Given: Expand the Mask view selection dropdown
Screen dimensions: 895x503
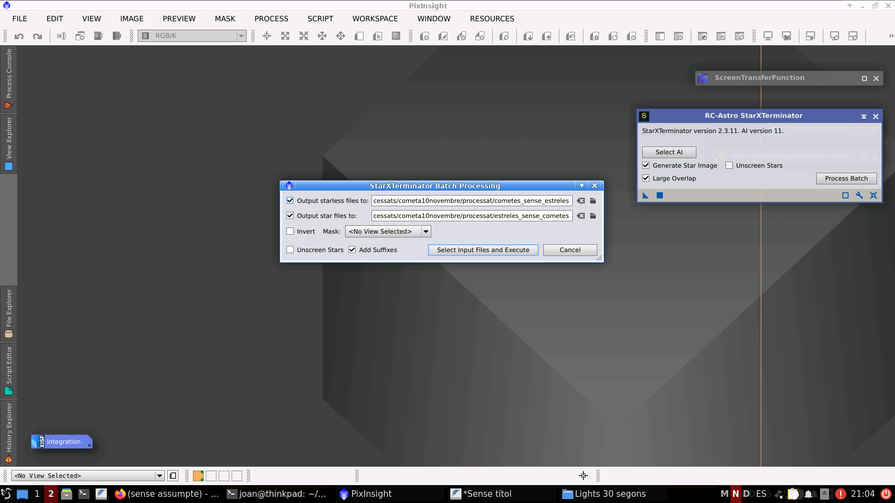Looking at the screenshot, I should 426,231.
